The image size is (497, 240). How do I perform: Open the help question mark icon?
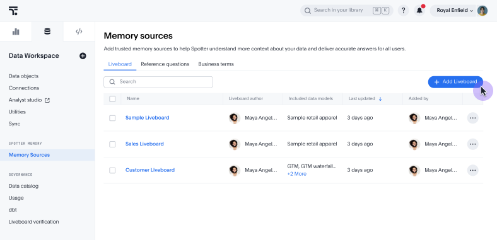coord(403,11)
